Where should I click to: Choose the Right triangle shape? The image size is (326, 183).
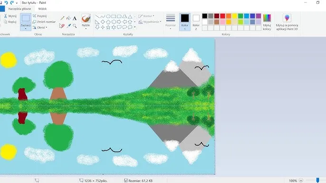point(97,22)
